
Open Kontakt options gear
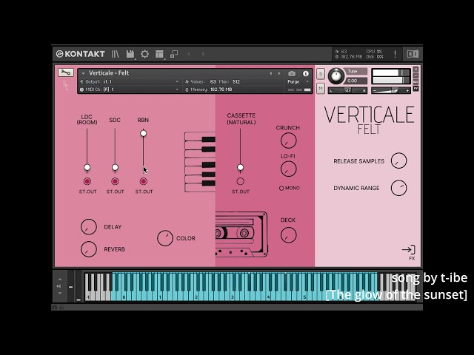[145, 54]
